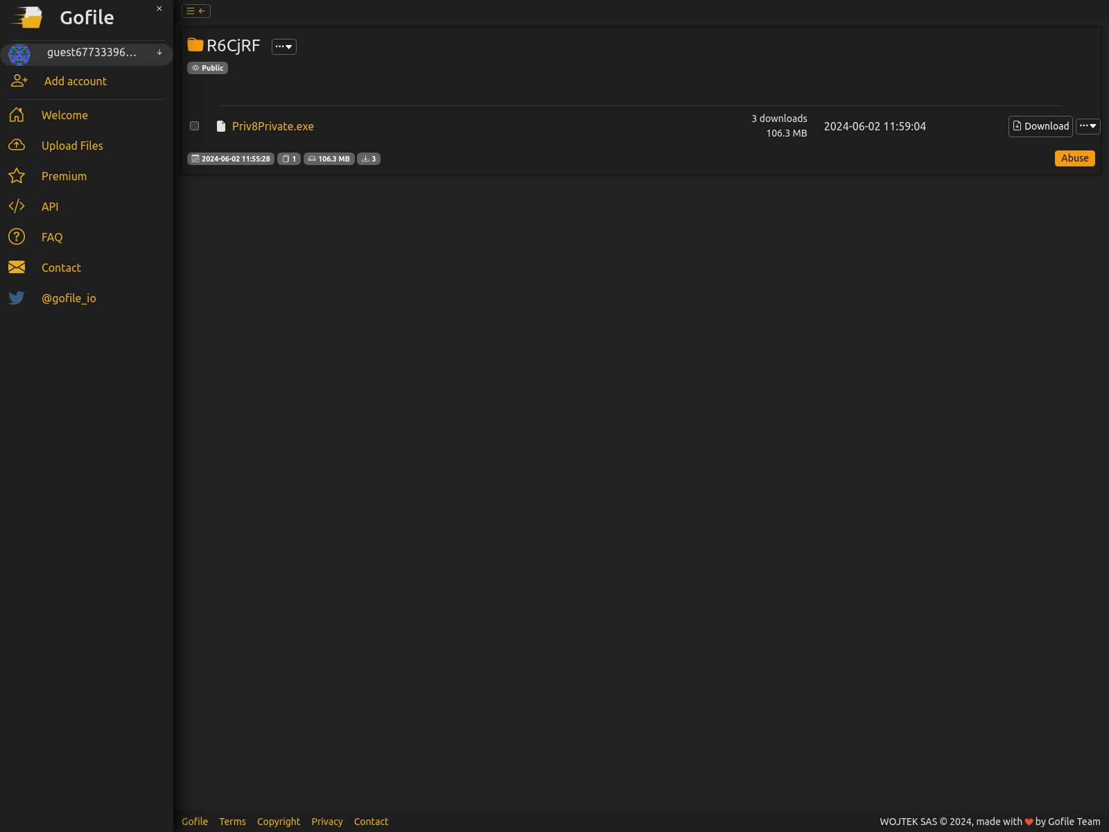Click the FAQ question mark icon
The width and height of the screenshot is (1109, 832).
pos(17,236)
